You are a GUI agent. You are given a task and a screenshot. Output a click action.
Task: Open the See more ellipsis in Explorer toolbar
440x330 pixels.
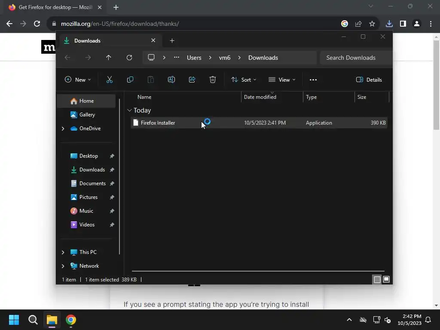(x=313, y=79)
